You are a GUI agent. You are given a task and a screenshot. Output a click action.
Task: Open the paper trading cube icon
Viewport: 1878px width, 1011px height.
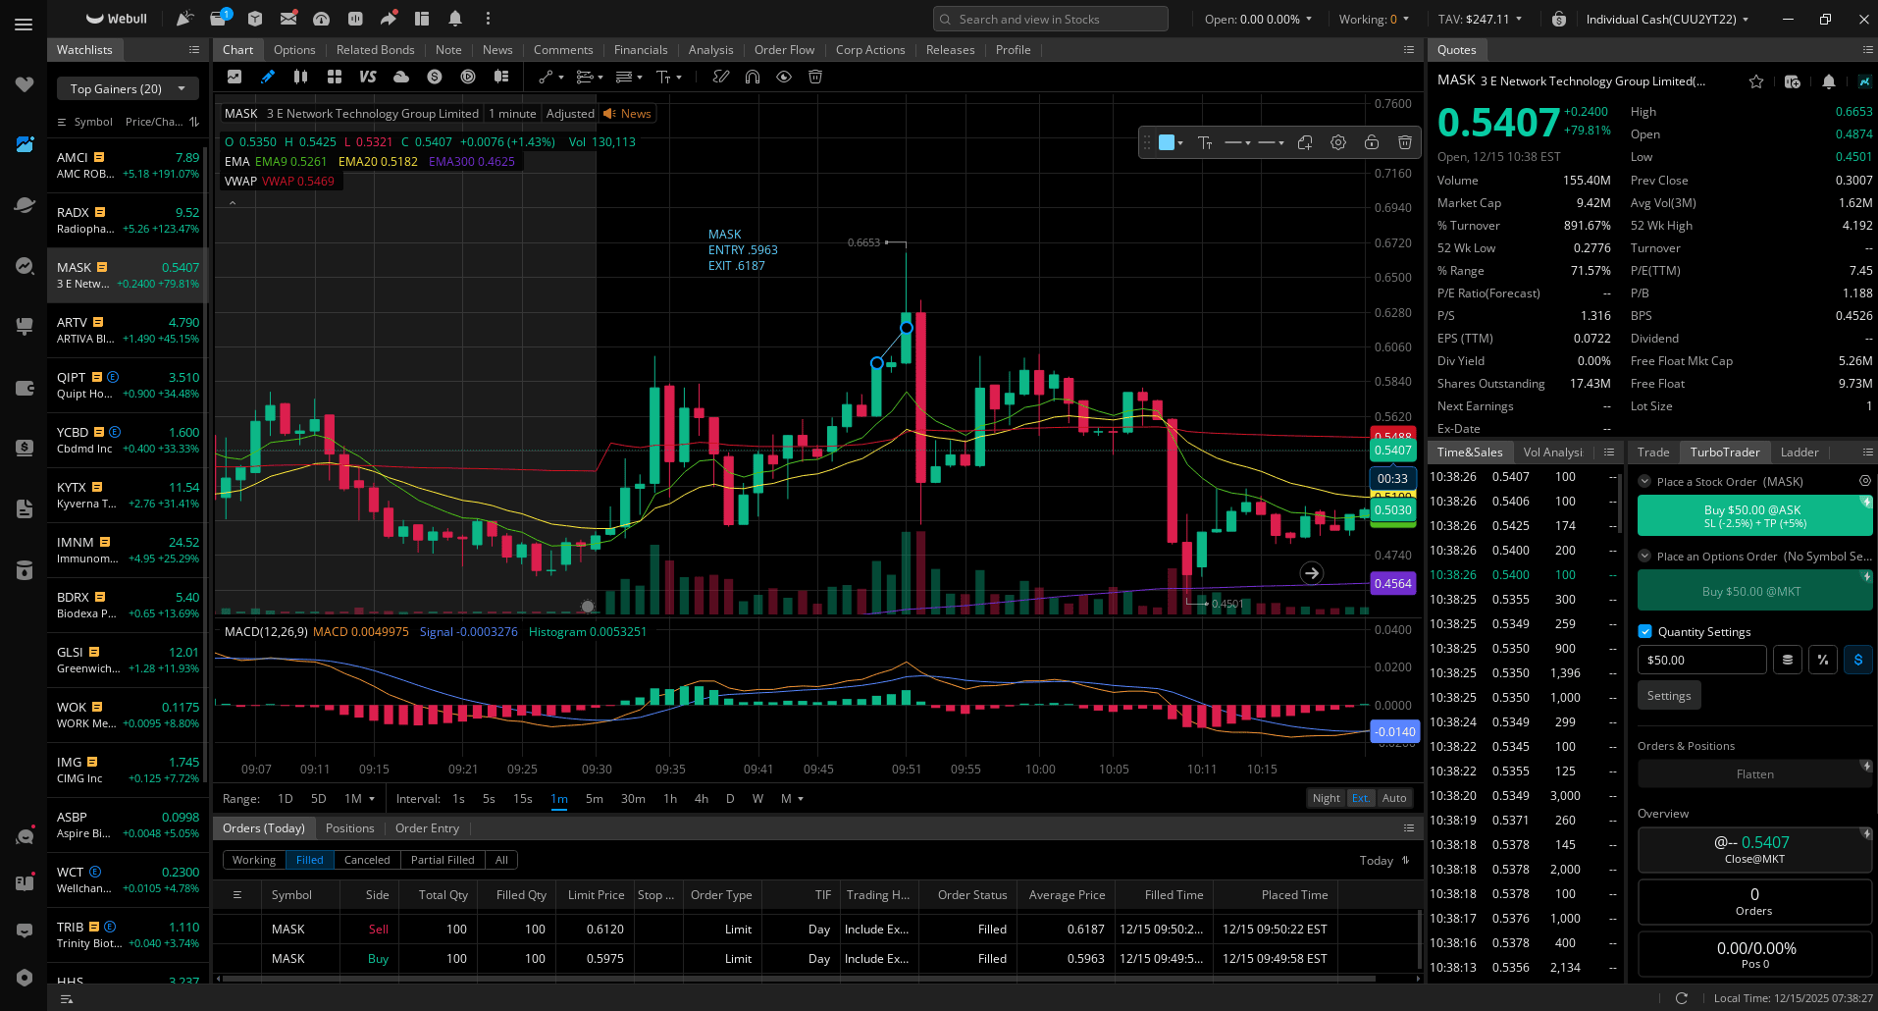[255, 19]
